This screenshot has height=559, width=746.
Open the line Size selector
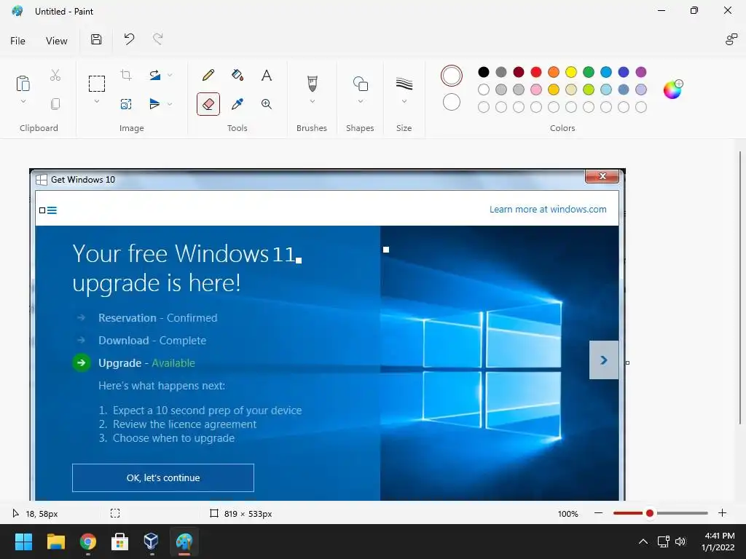click(404, 84)
